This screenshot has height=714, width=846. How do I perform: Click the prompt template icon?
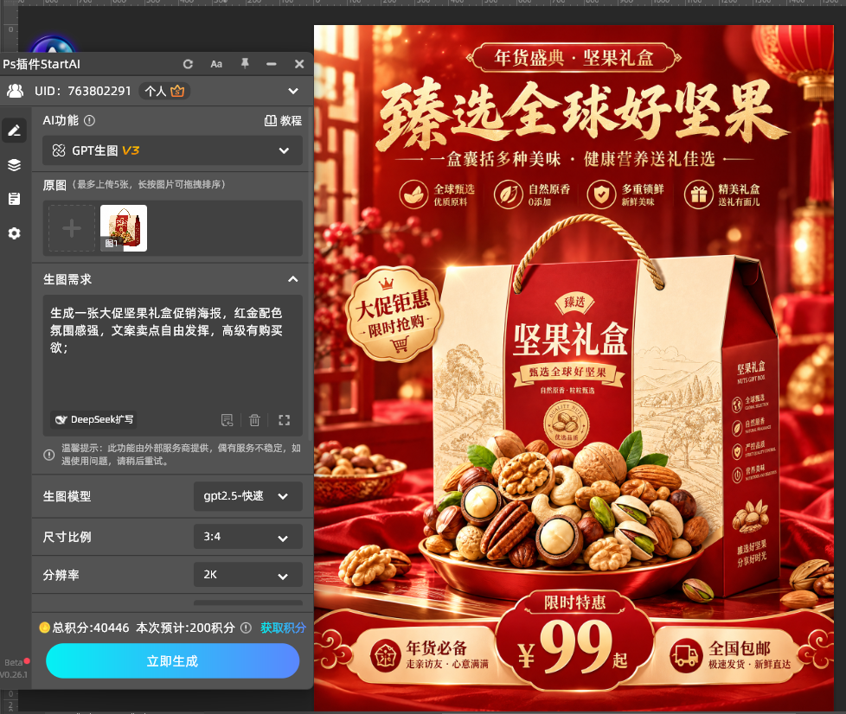point(228,420)
